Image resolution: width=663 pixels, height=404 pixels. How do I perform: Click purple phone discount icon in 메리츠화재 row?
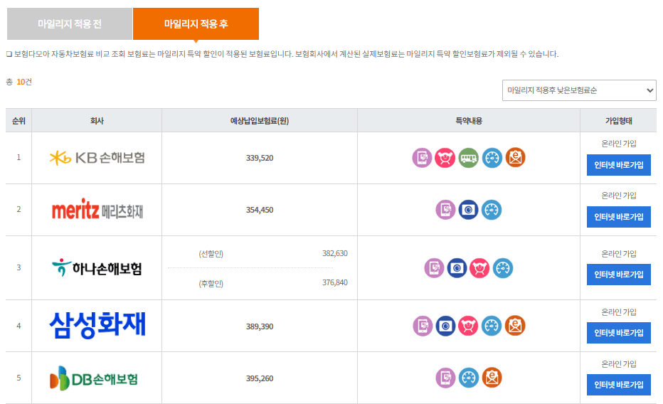pos(445,210)
